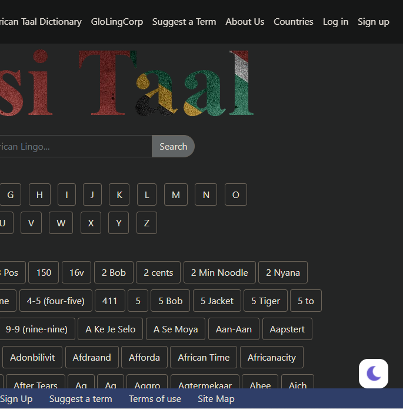Click the Mzansi Taal logo banner
This screenshot has height=409, width=403.
(127, 83)
